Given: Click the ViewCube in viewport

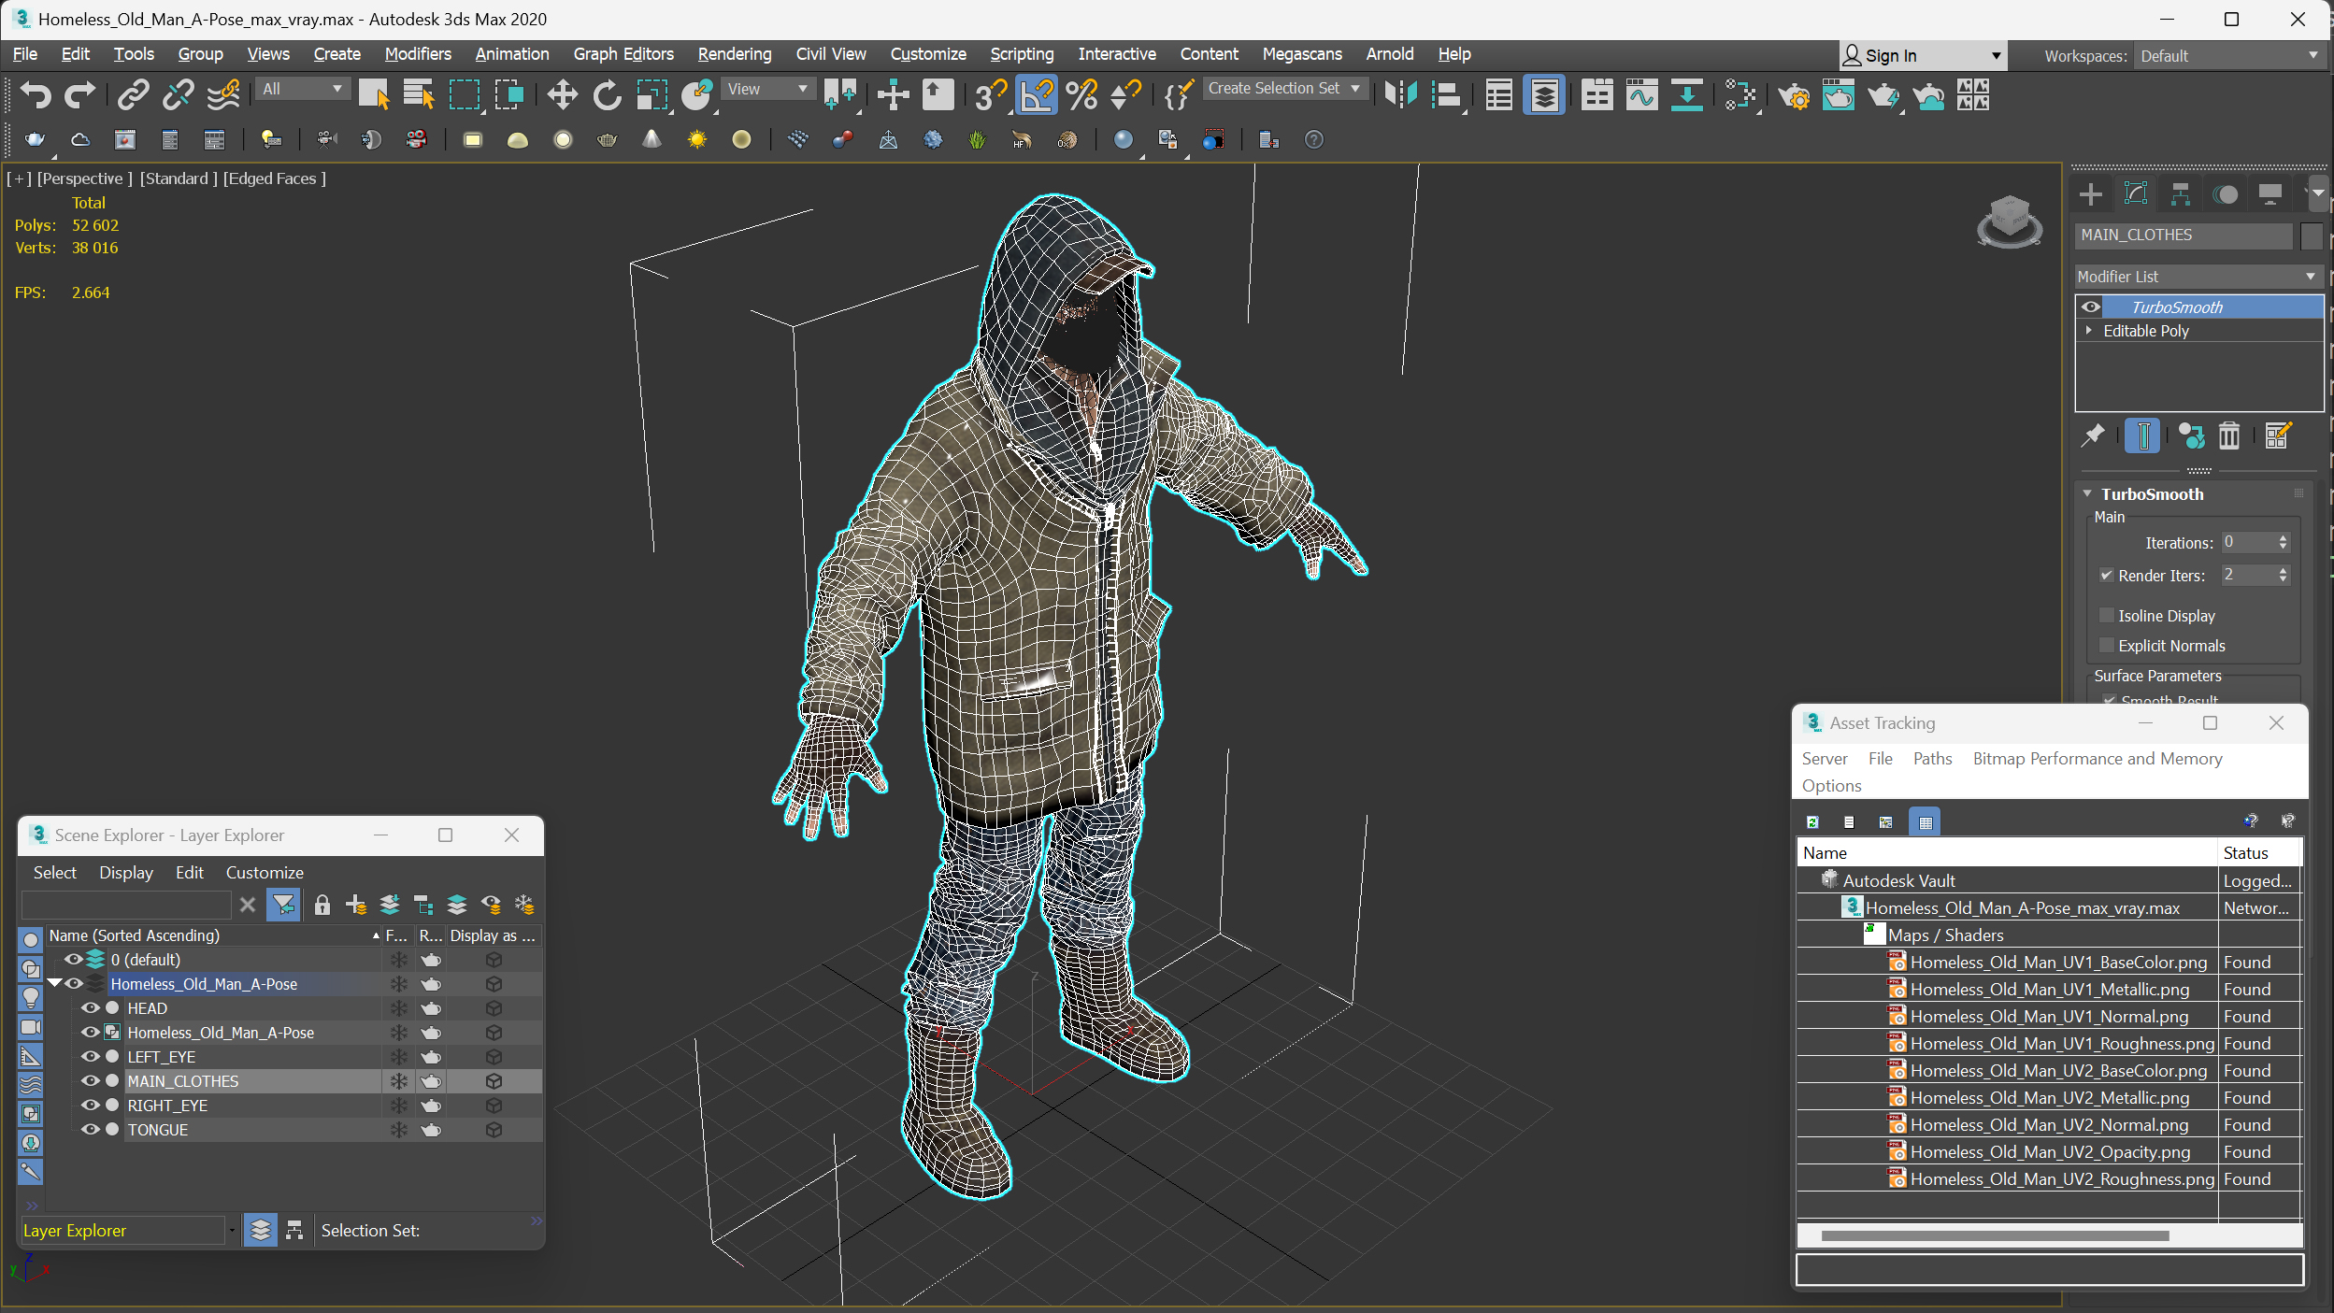Looking at the screenshot, I should (x=2010, y=221).
